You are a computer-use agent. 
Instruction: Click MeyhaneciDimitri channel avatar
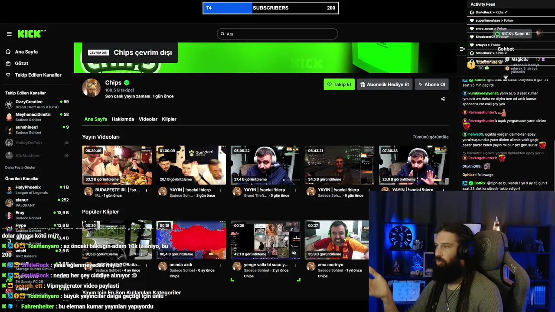tap(9, 117)
